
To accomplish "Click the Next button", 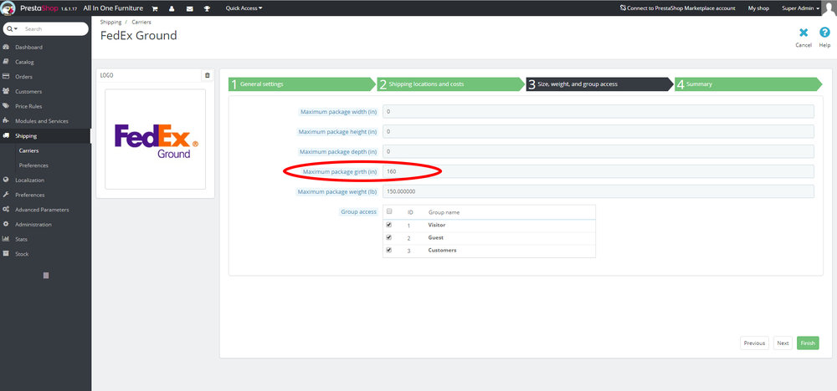I will 783,343.
